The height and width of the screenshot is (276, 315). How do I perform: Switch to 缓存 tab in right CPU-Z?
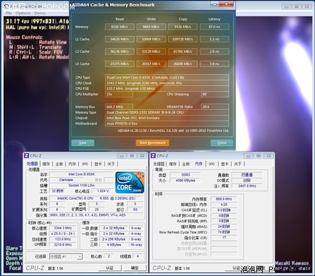click(x=173, y=164)
